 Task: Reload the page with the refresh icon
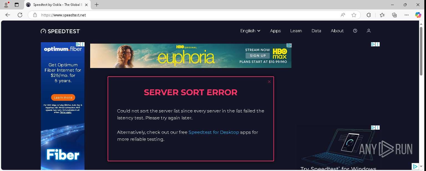click(x=20, y=15)
